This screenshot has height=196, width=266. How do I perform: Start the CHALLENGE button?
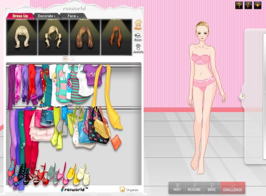click(233, 188)
